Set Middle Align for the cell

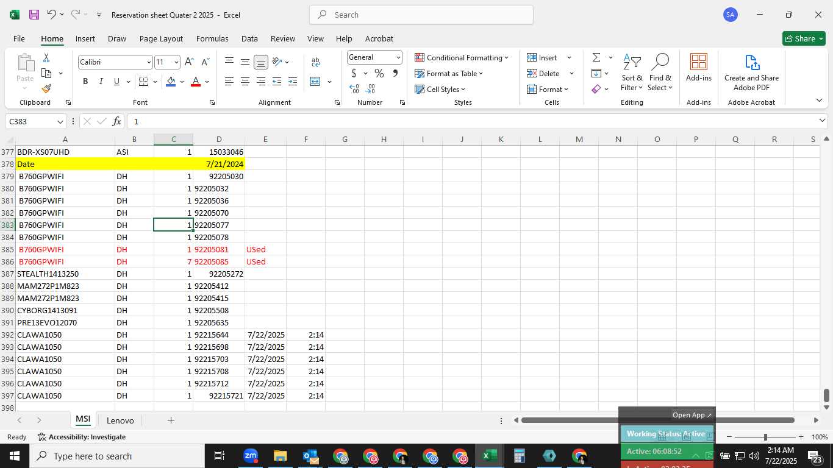(x=245, y=62)
